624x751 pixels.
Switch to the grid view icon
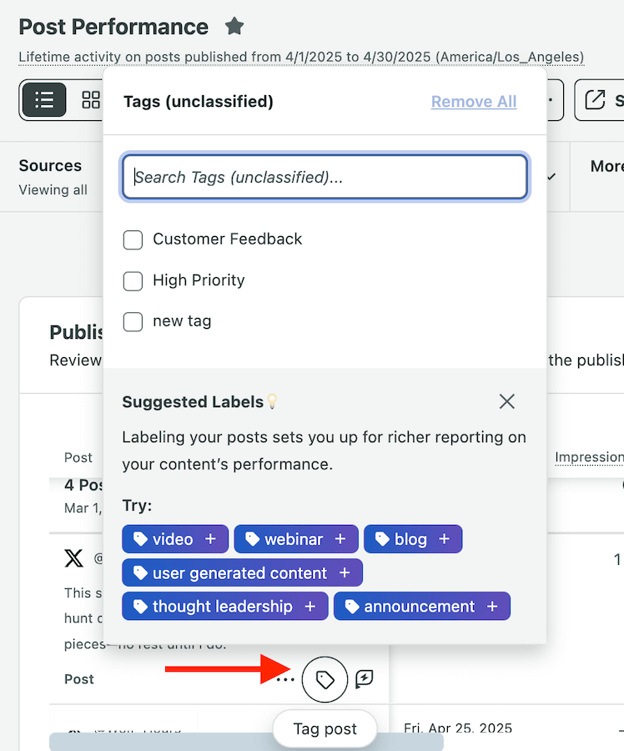91,99
